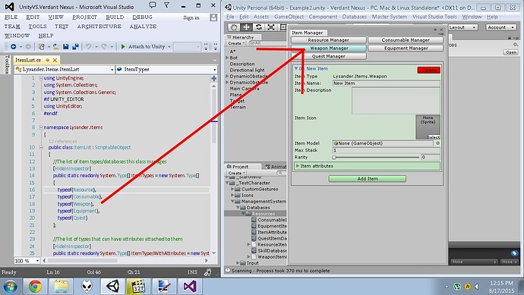
Task: Click Quest Manager button
Action: 329,56
